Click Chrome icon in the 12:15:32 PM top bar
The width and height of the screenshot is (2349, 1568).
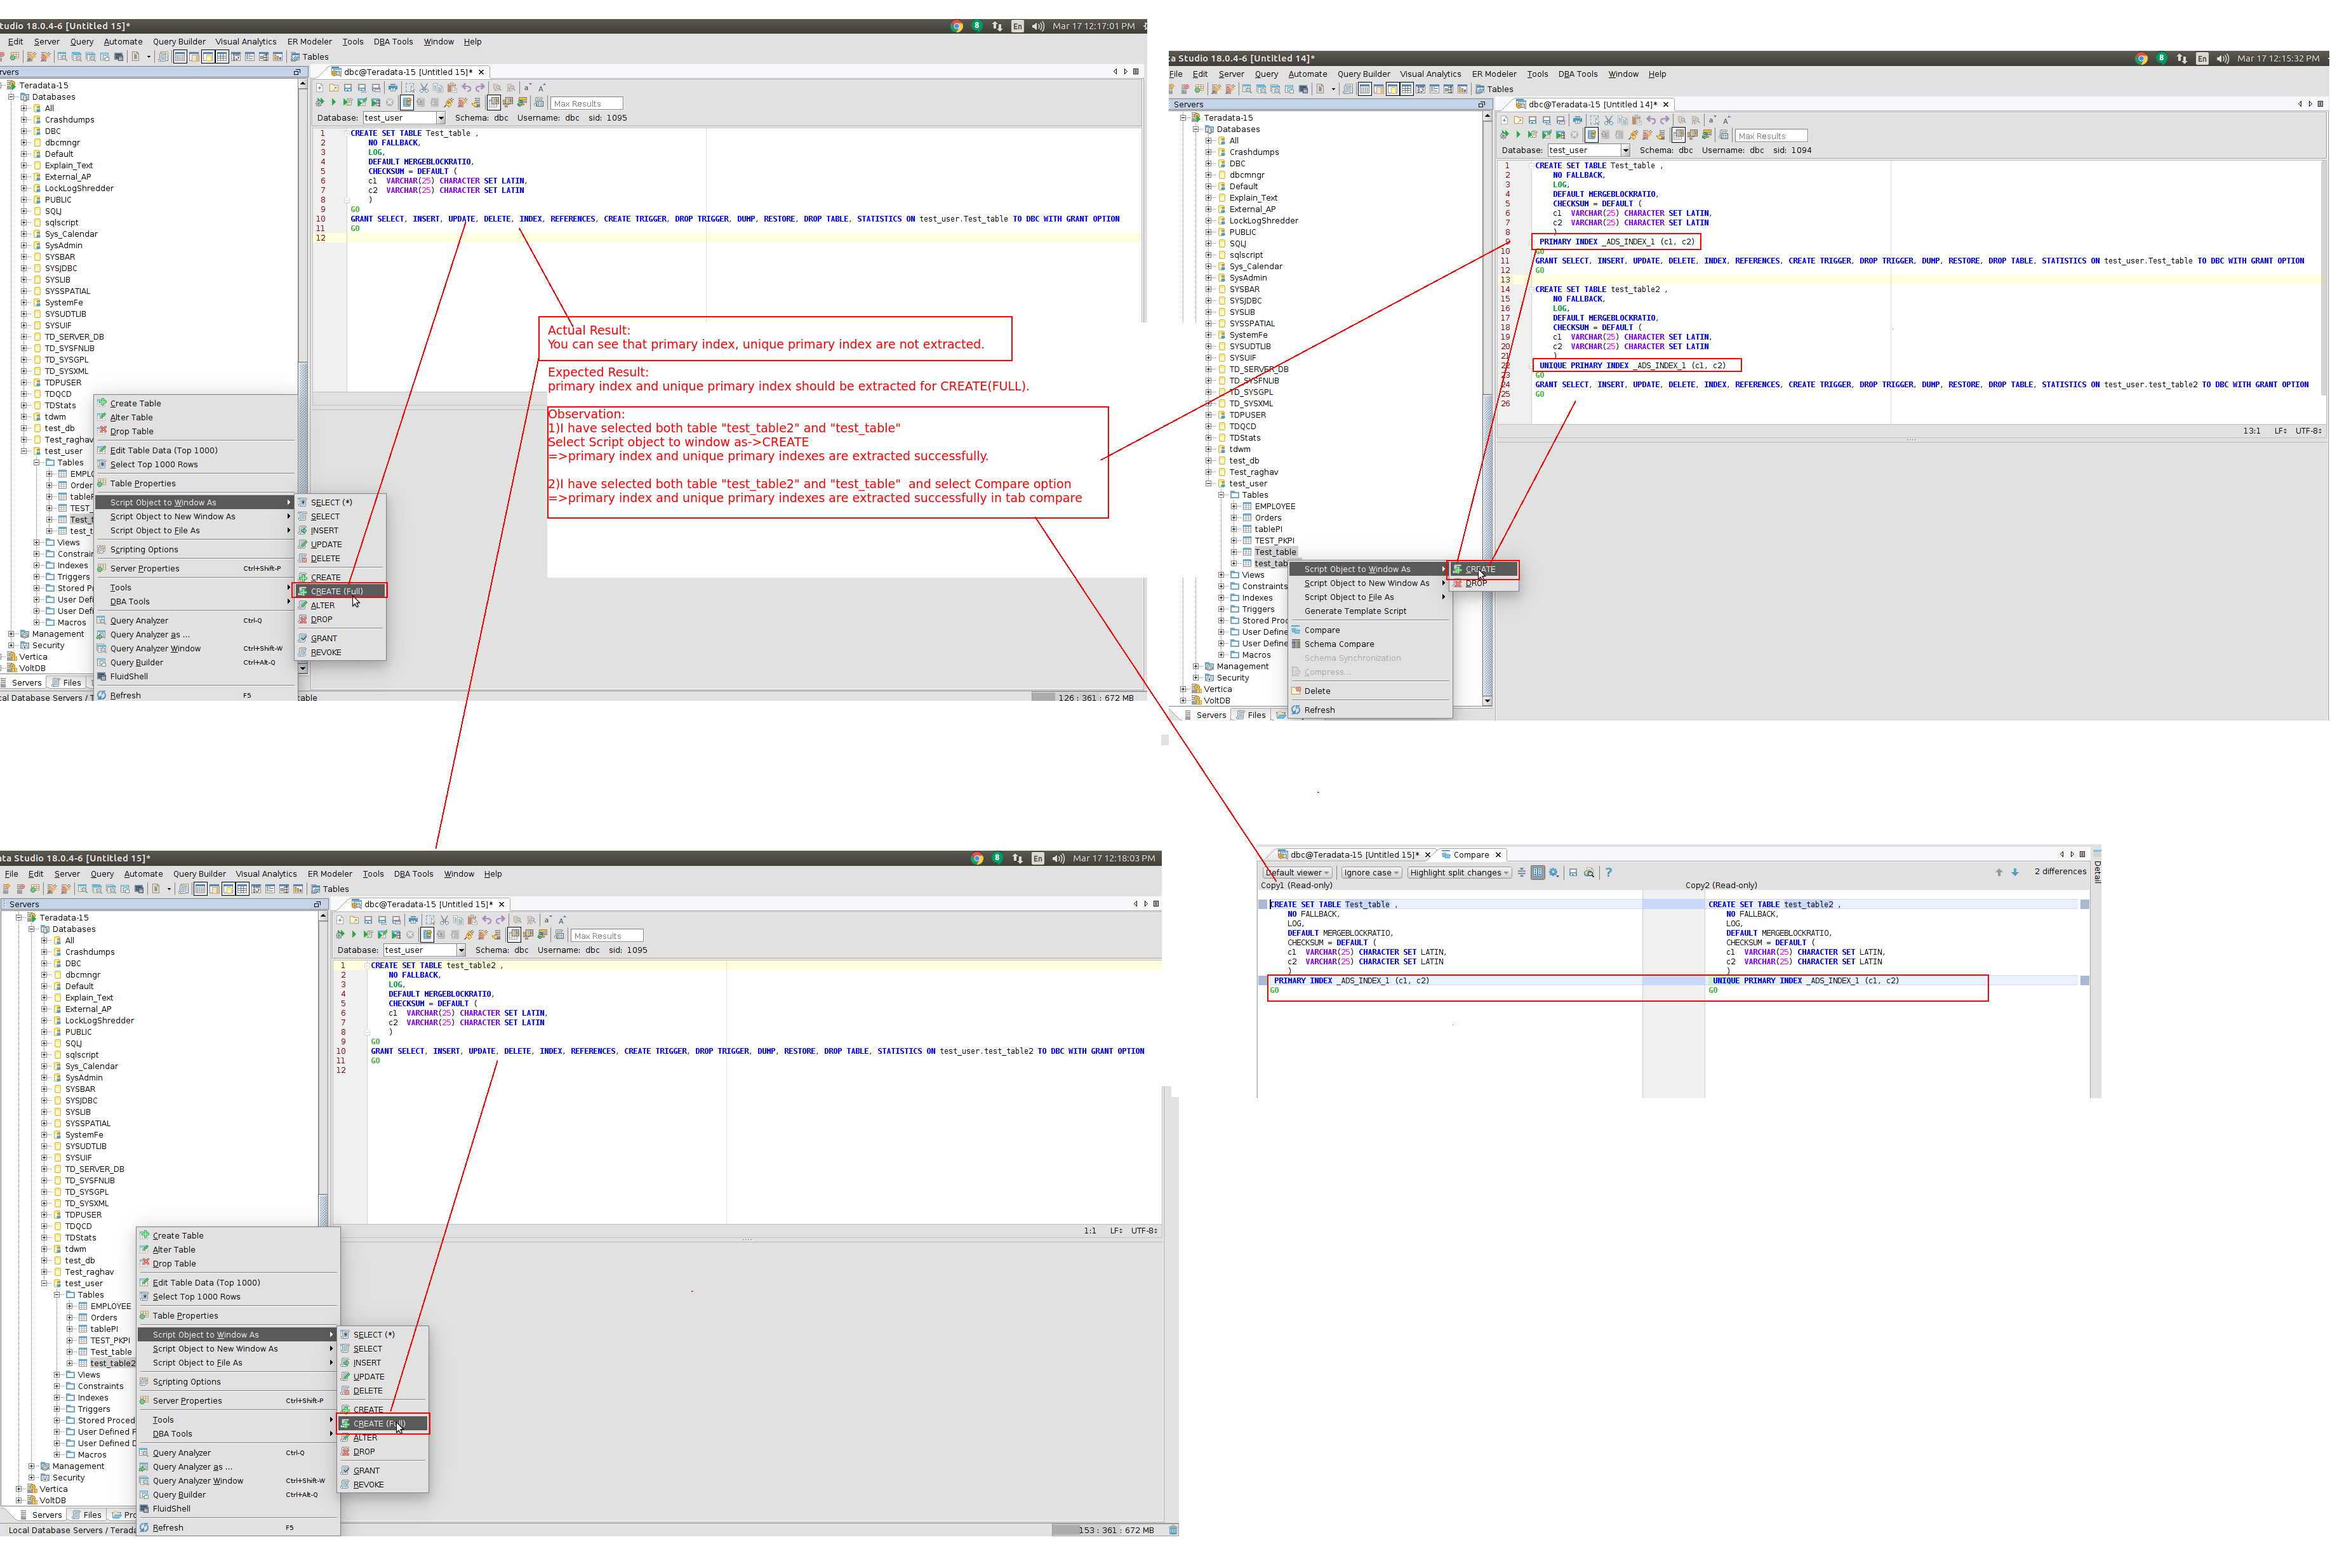pos(2141,58)
